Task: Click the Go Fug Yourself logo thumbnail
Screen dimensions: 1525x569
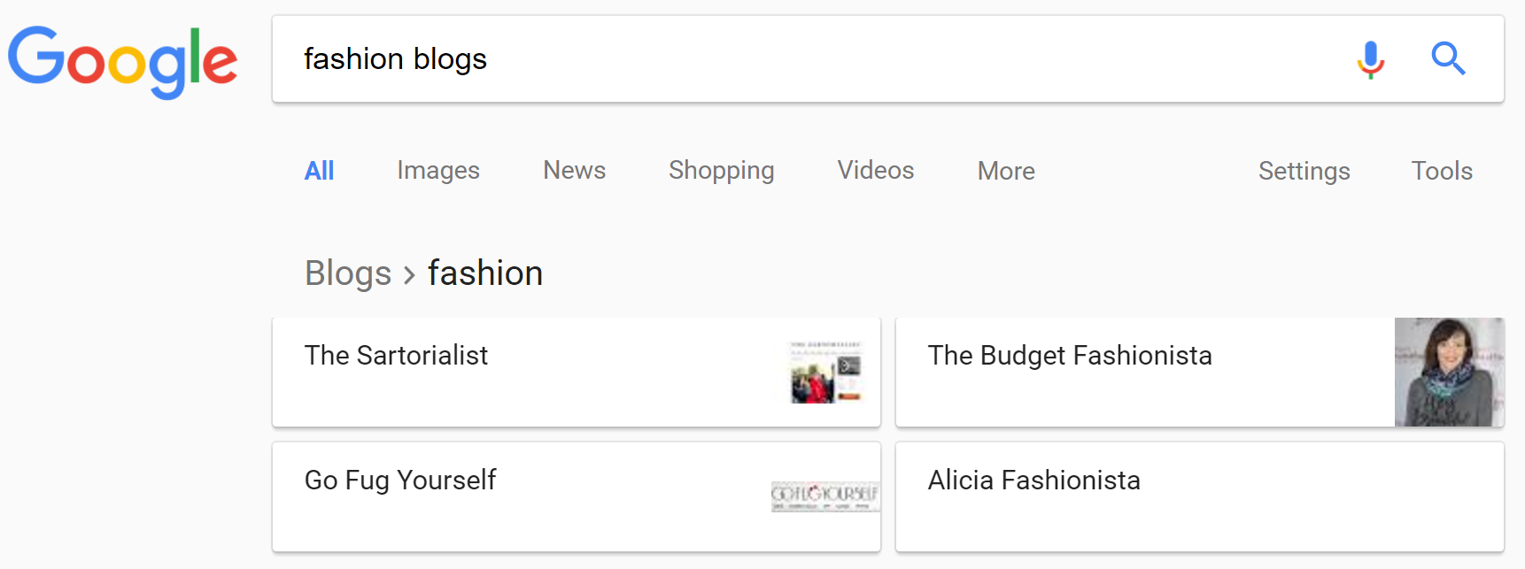Action: point(824,496)
